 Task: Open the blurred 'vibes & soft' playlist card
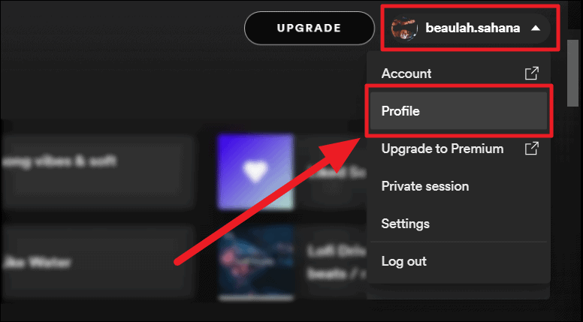click(x=98, y=173)
